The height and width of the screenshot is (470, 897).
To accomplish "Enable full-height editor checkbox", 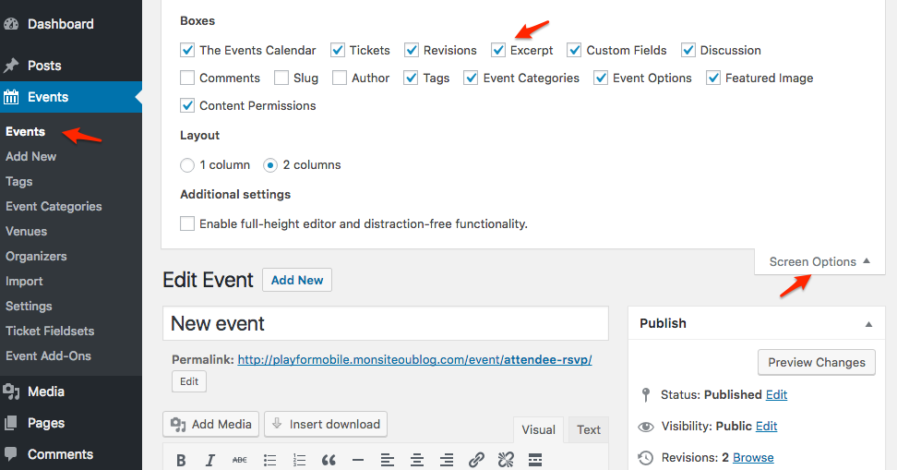I will coord(187,223).
